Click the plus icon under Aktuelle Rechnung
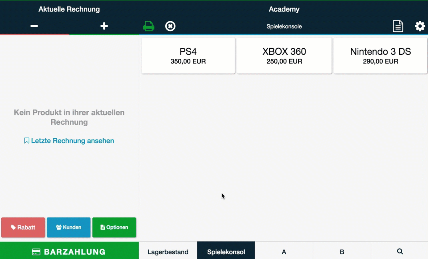Screen dimensions: 428x259 (x=104, y=26)
